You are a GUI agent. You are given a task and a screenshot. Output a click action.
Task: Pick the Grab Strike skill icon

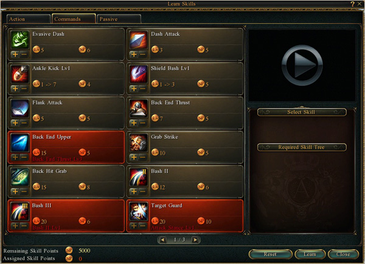point(139,143)
